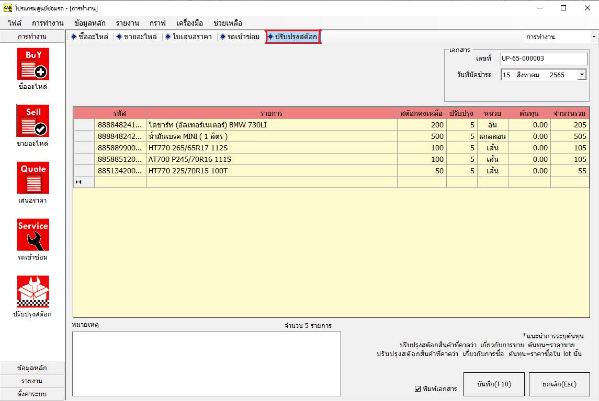Click the total quantity 55 cell

click(570, 171)
